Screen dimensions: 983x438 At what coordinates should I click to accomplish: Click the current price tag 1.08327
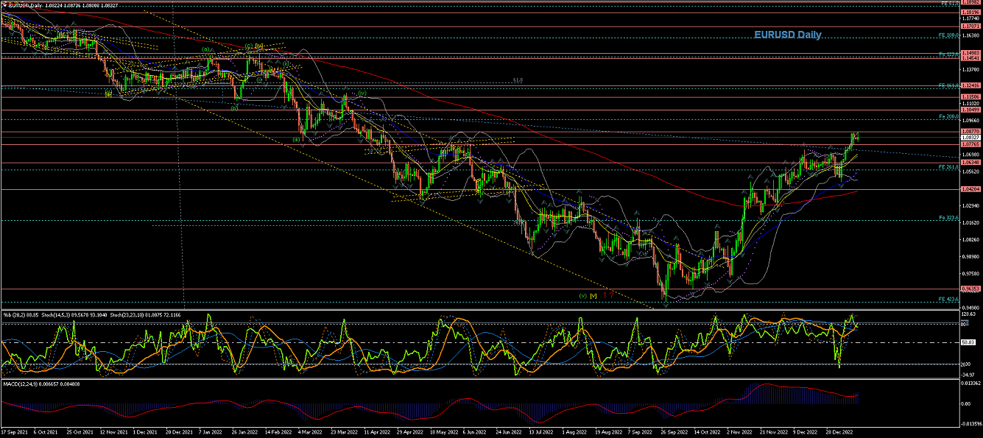tap(970, 137)
